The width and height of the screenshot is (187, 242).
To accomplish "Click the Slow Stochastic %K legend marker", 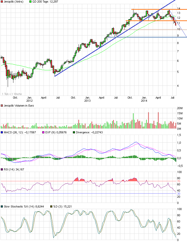I will point(2,207).
